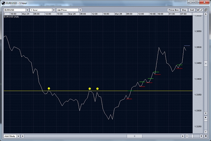Click the Buy button
The height and width of the screenshot is (141, 211).
pyautogui.click(x=184, y=10)
